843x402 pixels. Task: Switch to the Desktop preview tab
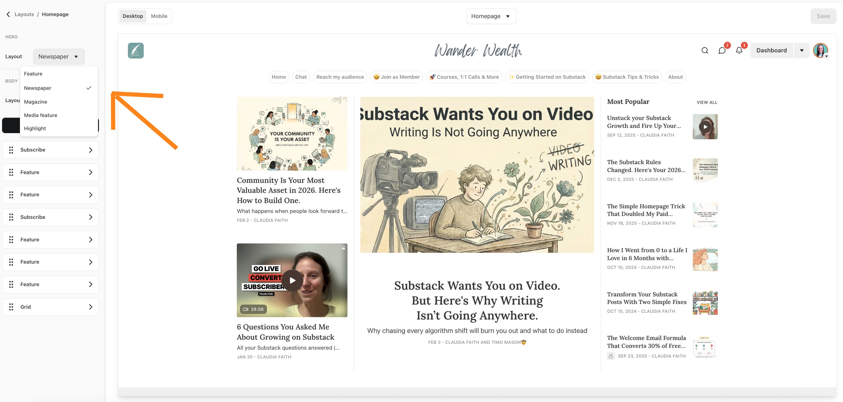tap(133, 16)
